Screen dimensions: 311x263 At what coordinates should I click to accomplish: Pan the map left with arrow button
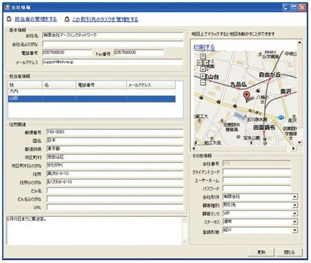[x=200, y=62]
